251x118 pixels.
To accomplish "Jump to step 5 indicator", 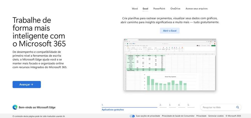I will pos(191,105).
